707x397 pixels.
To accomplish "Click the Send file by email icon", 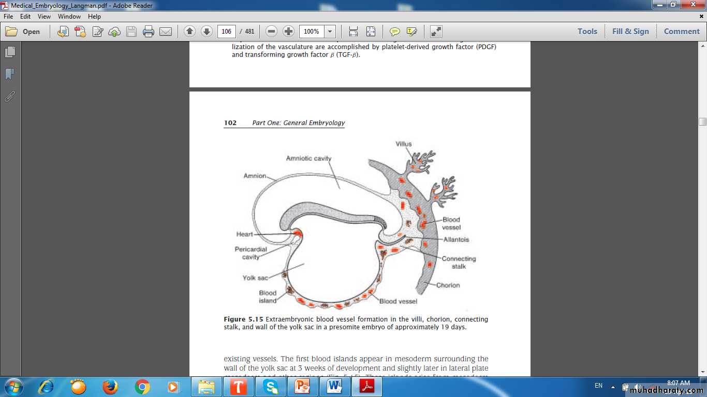I will [166, 32].
